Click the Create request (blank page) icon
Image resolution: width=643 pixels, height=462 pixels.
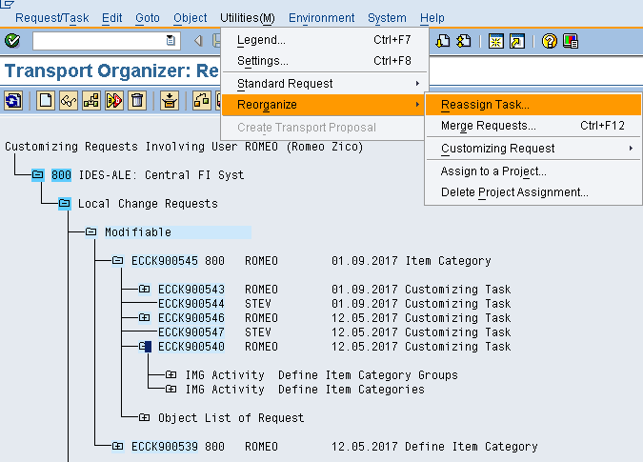[45, 100]
